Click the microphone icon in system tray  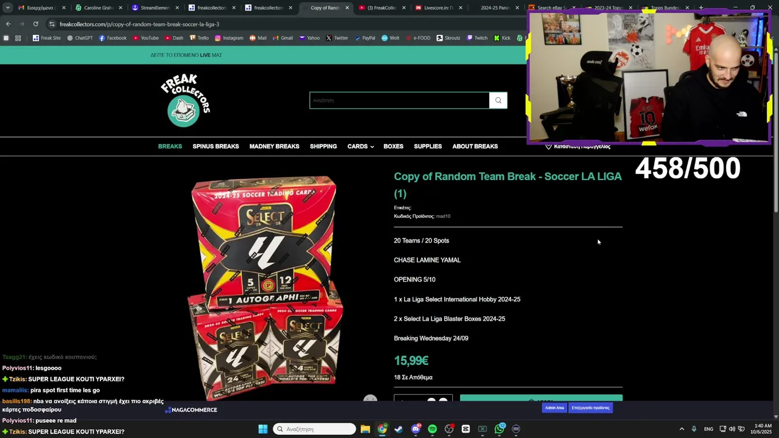[x=694, y=429]
